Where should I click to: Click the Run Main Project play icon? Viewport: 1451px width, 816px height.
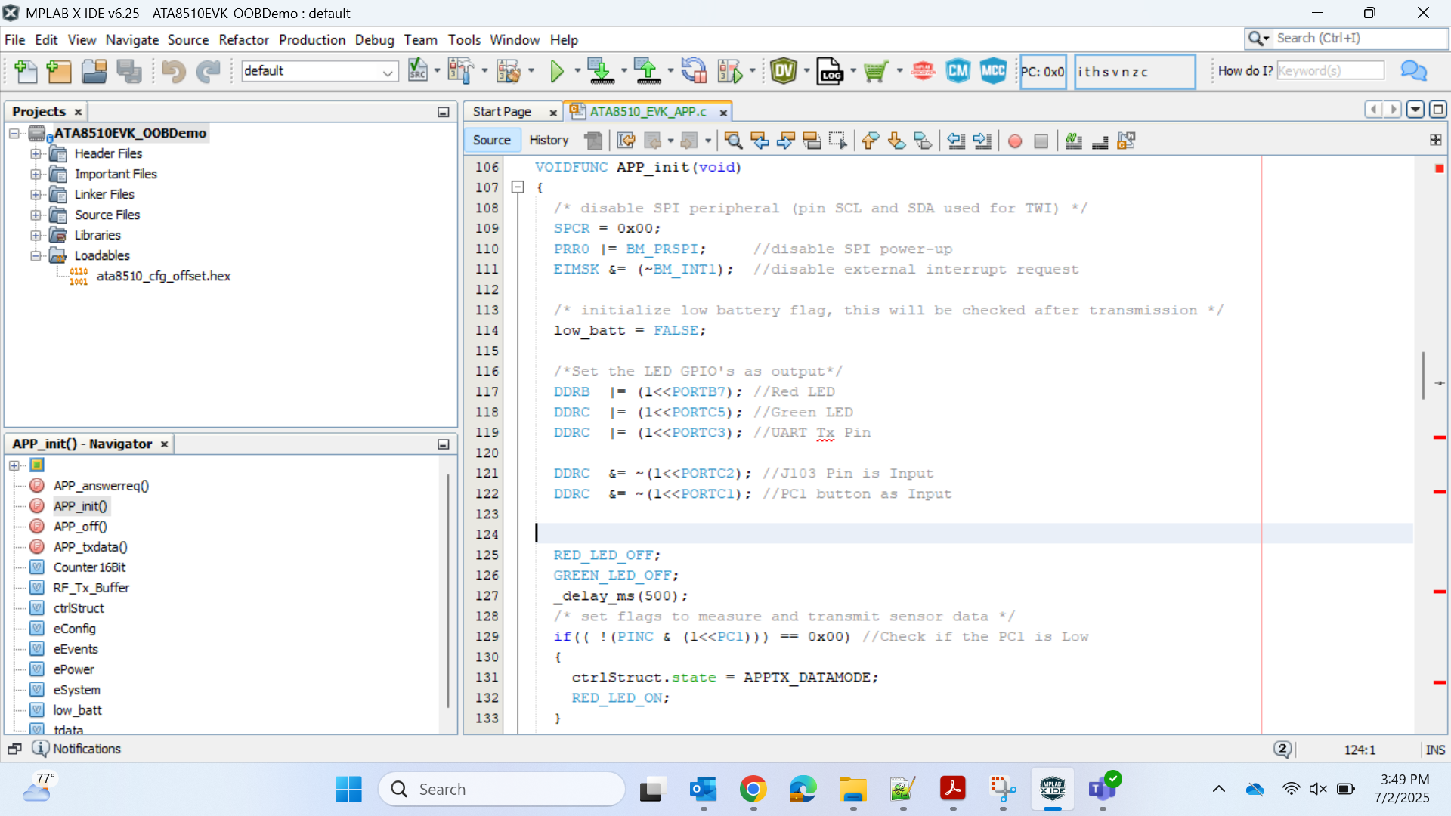557,72
